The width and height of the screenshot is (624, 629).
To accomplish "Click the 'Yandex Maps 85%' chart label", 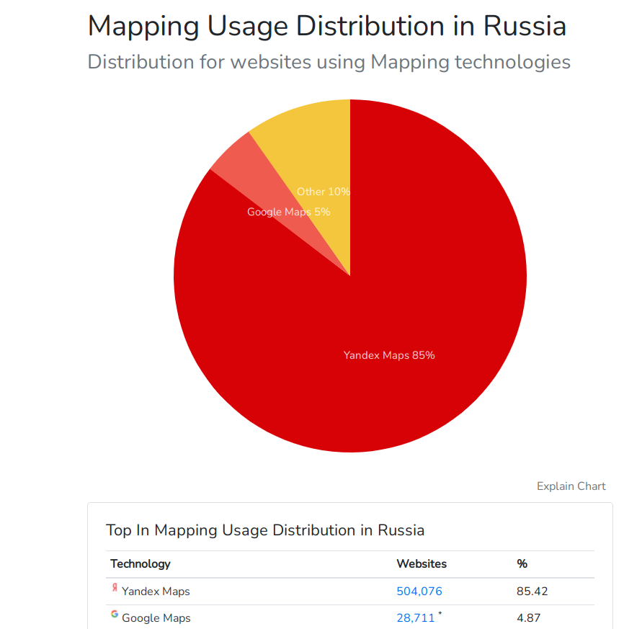I will click(389, 355).
